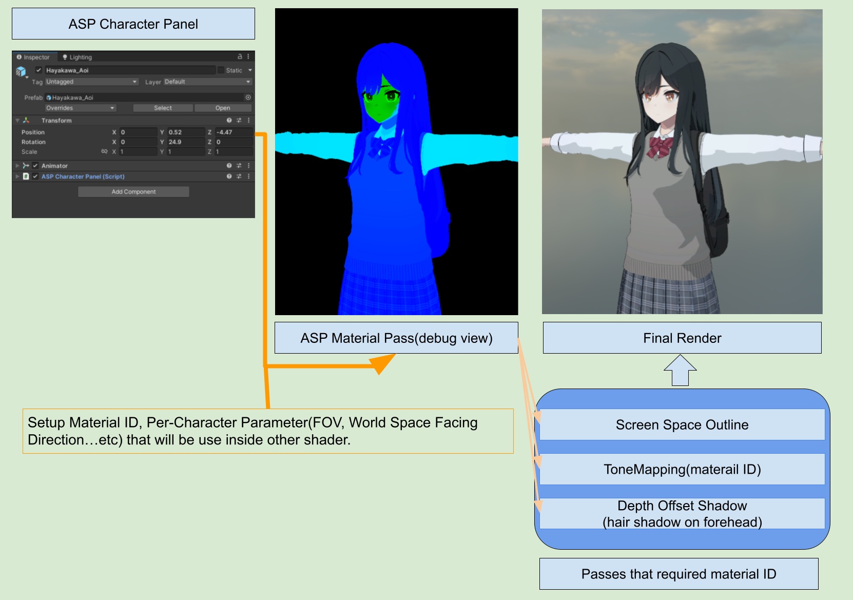The image size is (853, 600).
Task: Open the Layer Default dropdown
Action: coord(207,82)
